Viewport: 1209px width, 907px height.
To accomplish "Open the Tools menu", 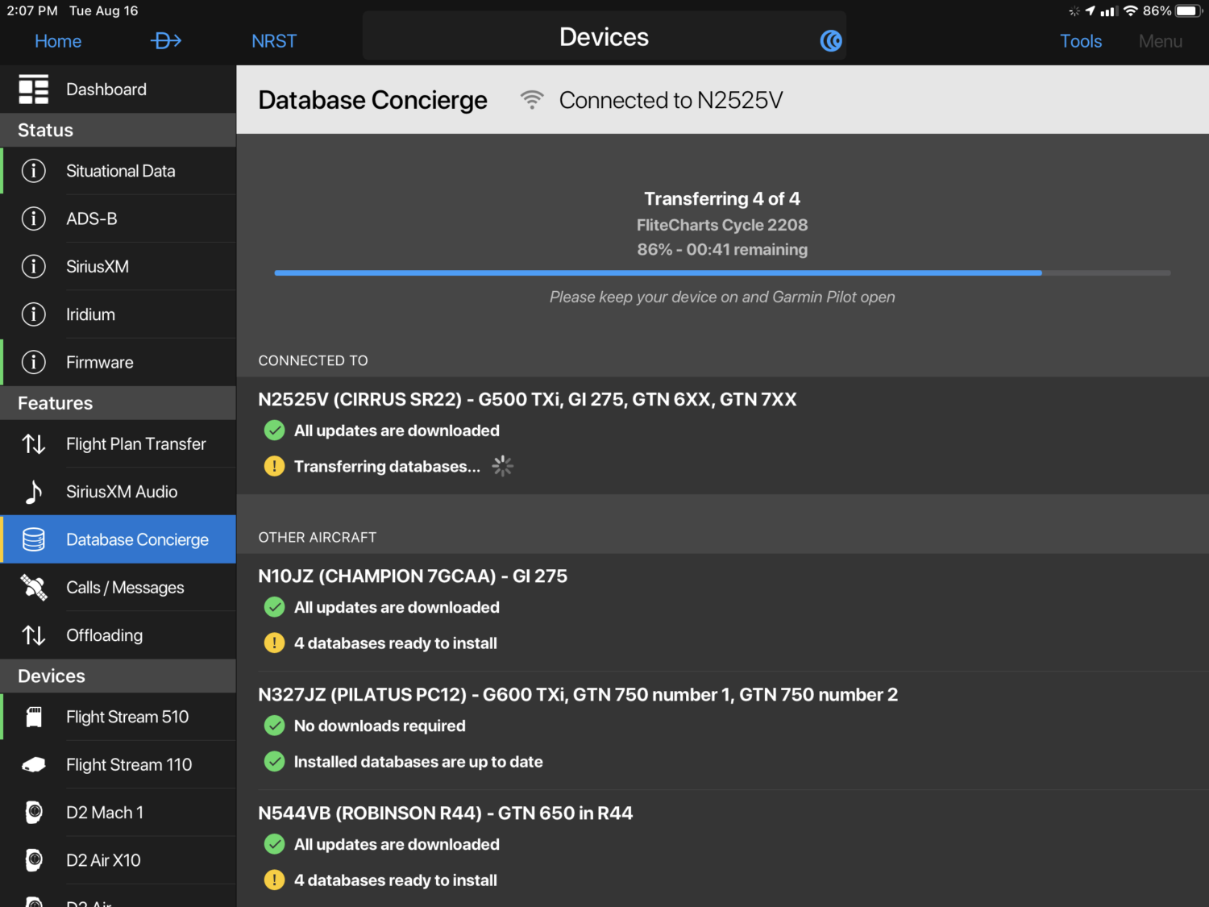I will point(1081,40).
